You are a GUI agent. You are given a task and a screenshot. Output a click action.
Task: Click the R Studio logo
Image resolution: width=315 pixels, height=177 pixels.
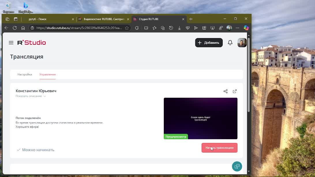31,43
